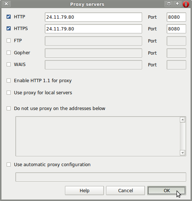Focus the HTTP server address field
Image resolution: width=192 pixels, height=201 pixels.
click(94, 17)
